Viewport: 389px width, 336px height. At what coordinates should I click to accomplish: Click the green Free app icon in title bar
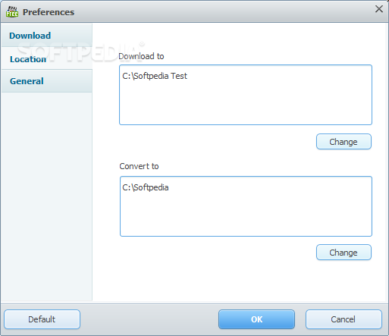point(12,12)
